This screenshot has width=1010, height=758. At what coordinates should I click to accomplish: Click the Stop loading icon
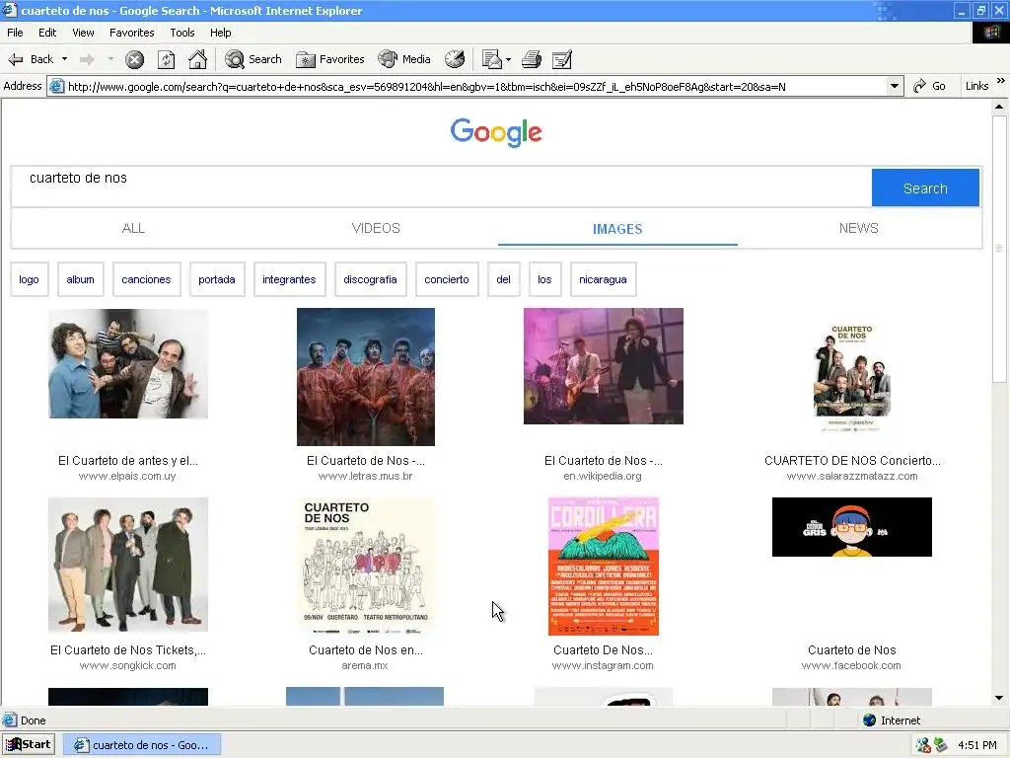click(x=134, y=60)
